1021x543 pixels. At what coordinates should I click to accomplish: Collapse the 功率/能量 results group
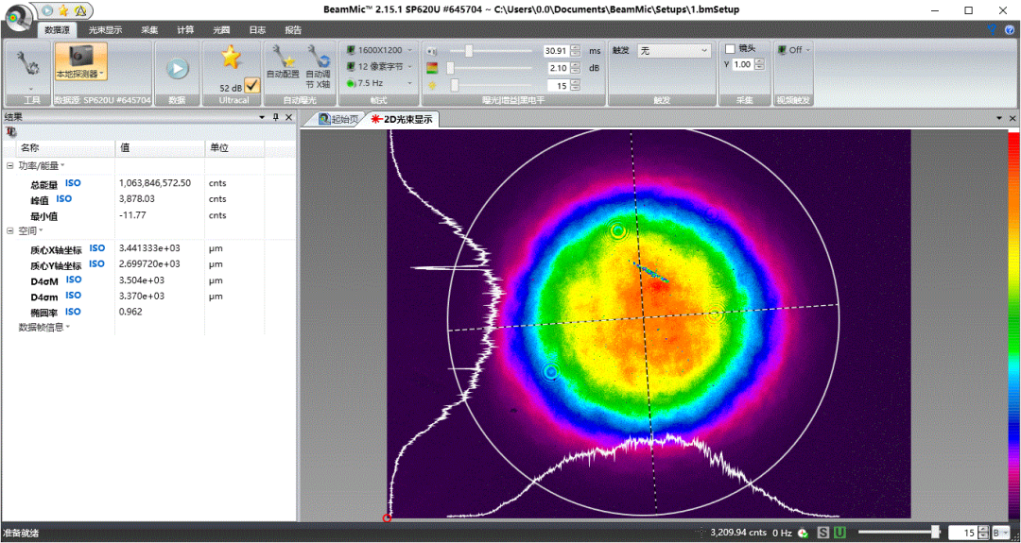9,166
